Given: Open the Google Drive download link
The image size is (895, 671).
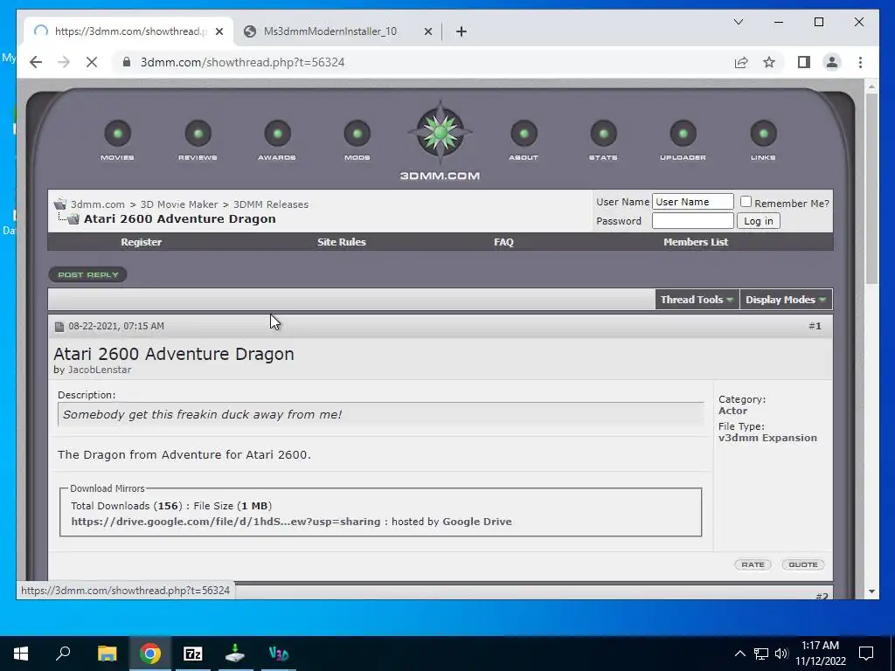Looking at the screenshot, I should tap(225, 522).
